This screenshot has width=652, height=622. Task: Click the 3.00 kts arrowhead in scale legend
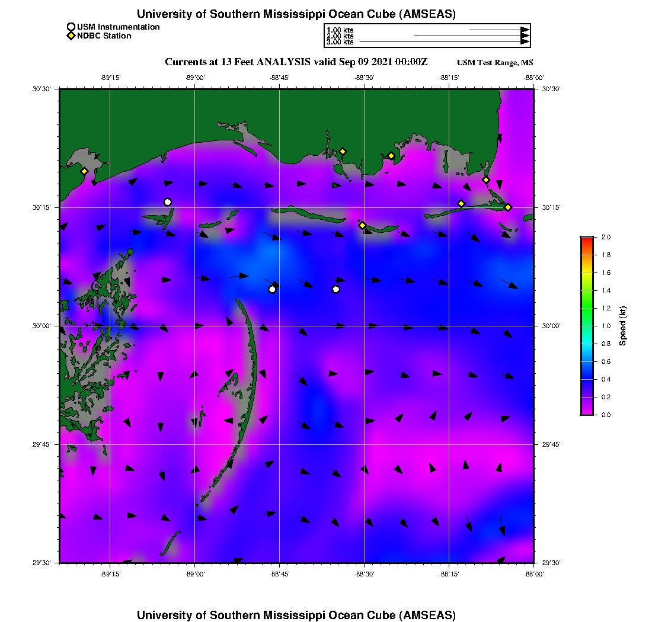(525, 42)
